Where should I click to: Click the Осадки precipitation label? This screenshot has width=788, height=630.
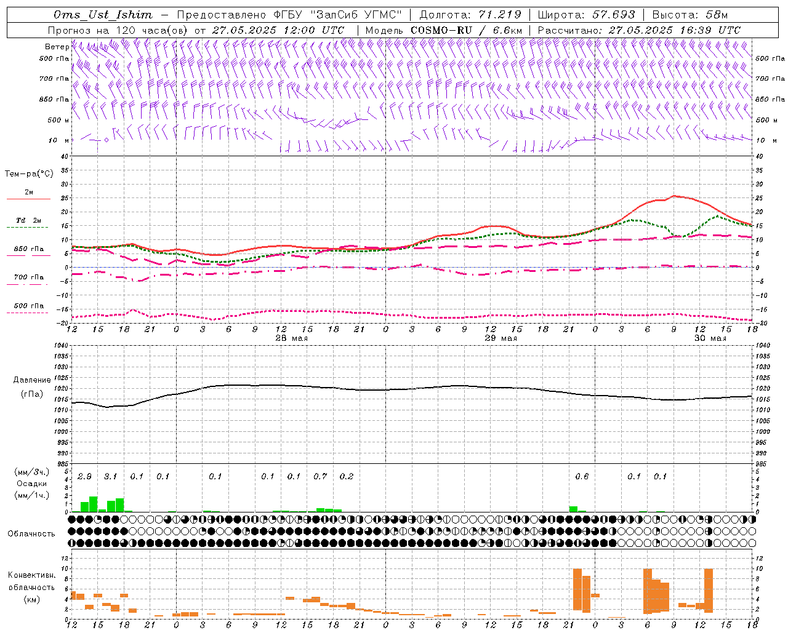[x=32, y=484]
